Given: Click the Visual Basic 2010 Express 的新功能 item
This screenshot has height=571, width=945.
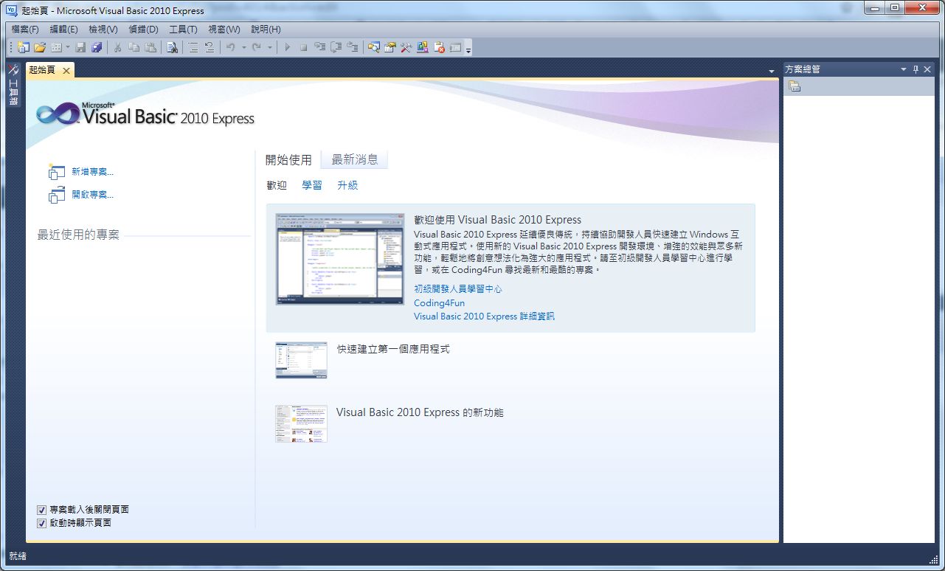Looking at the screenshot, I should [x=420, y=412].
